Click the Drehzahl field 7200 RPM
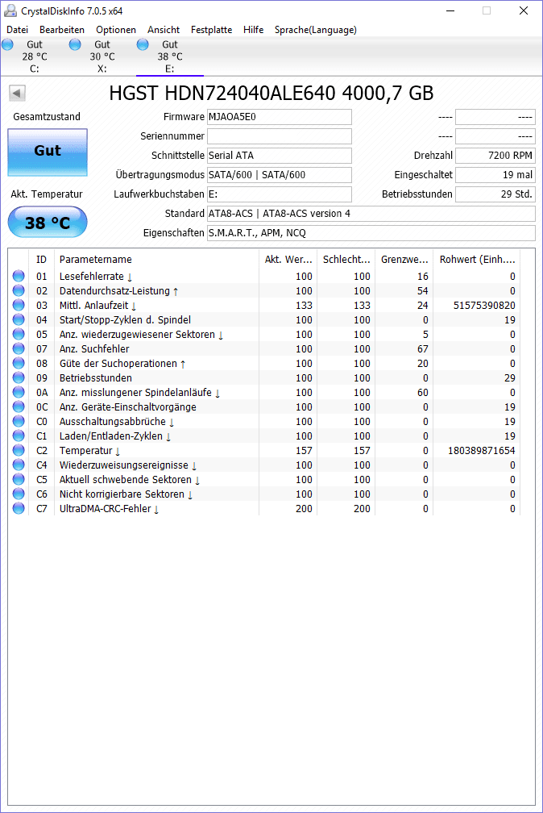This screenshot has height=813, width=543. point(495,156)
